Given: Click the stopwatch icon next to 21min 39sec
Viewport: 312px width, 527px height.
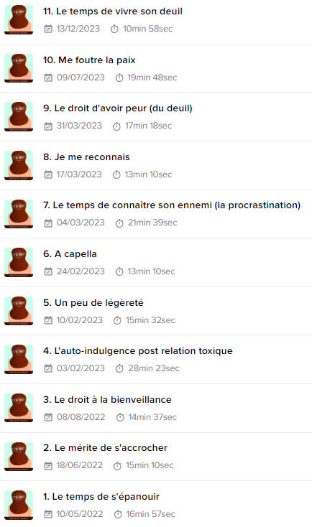Looking at the screenshot, I should pyautogui.click(x=119, y=223).
